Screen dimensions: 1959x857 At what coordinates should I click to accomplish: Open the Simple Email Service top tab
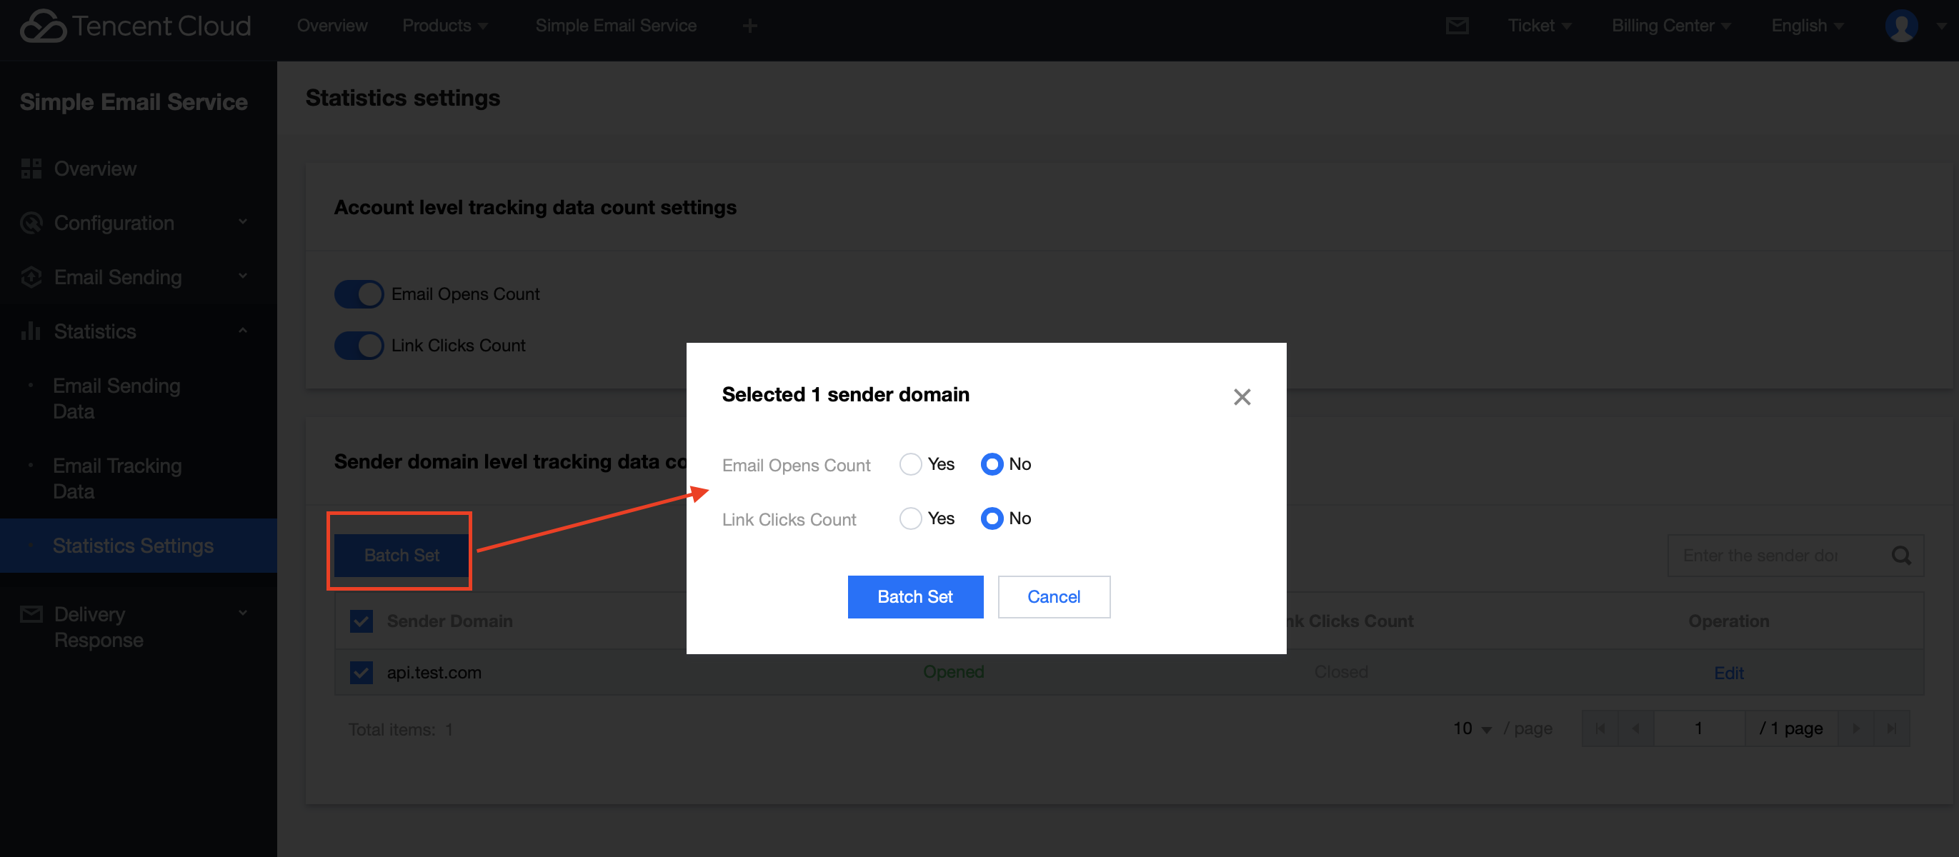click(x=615, y=26)
